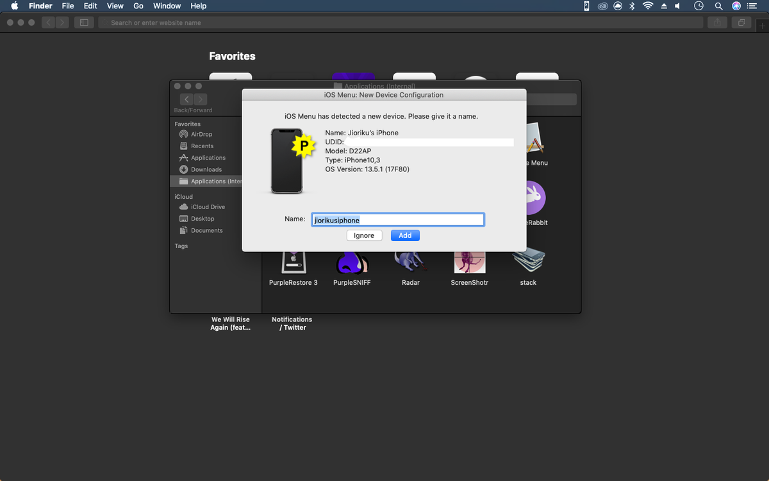Open the View menu
Screen dimensions: 769x481
(115, 6)
